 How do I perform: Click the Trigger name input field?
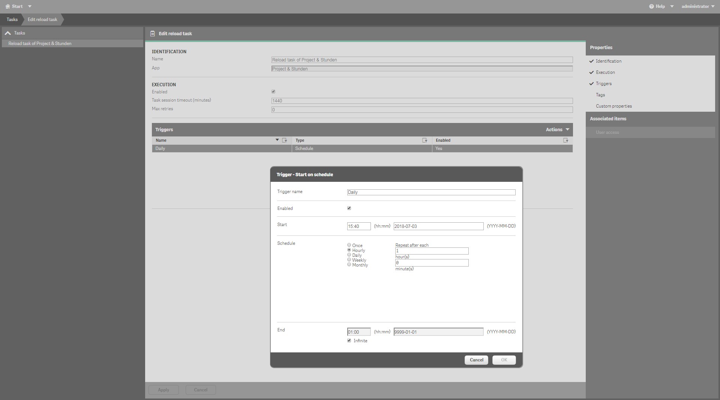click(431, 192)
